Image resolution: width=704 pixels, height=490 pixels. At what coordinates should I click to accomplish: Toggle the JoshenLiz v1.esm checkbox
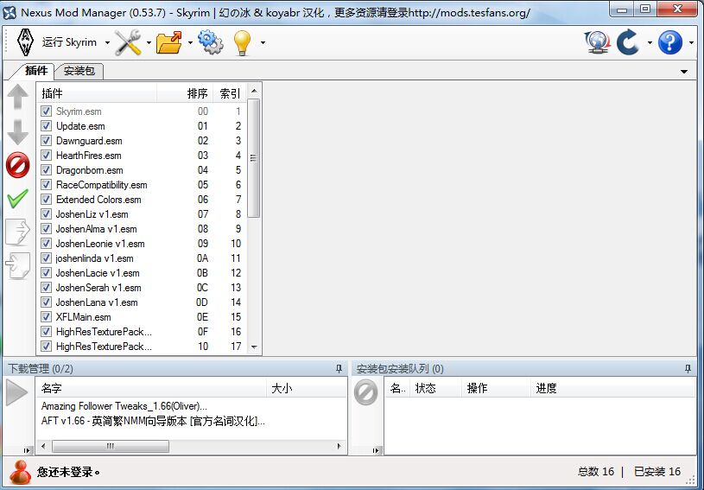(46, 214)
